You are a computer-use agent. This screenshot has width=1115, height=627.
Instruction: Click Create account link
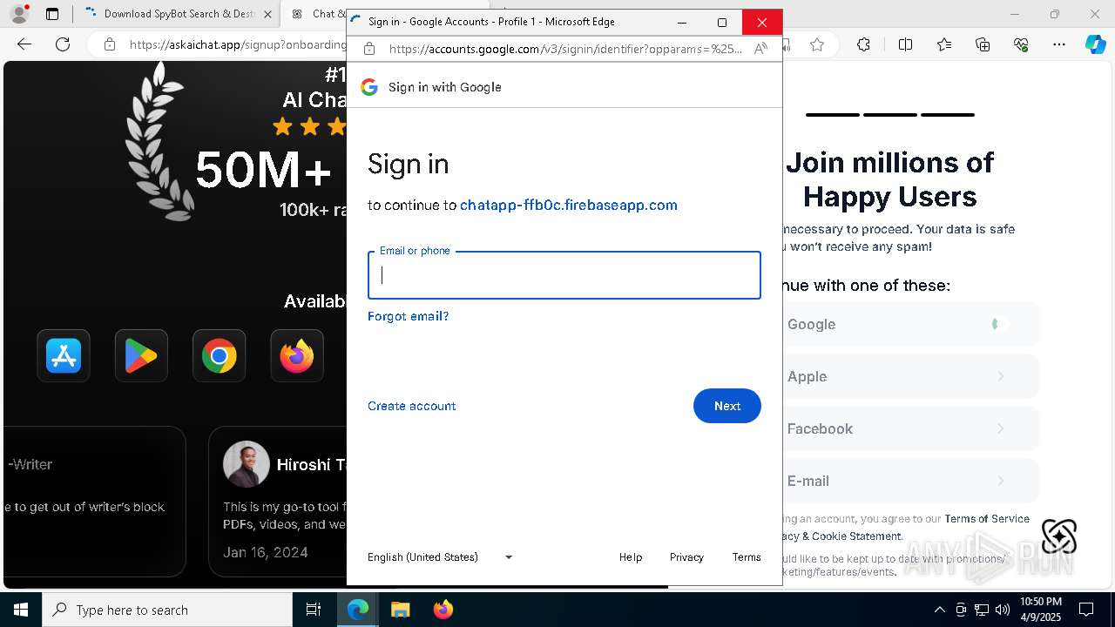(x=411, y=406)
